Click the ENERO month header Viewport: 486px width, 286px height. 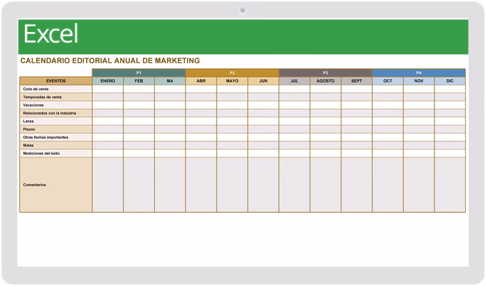108,81
